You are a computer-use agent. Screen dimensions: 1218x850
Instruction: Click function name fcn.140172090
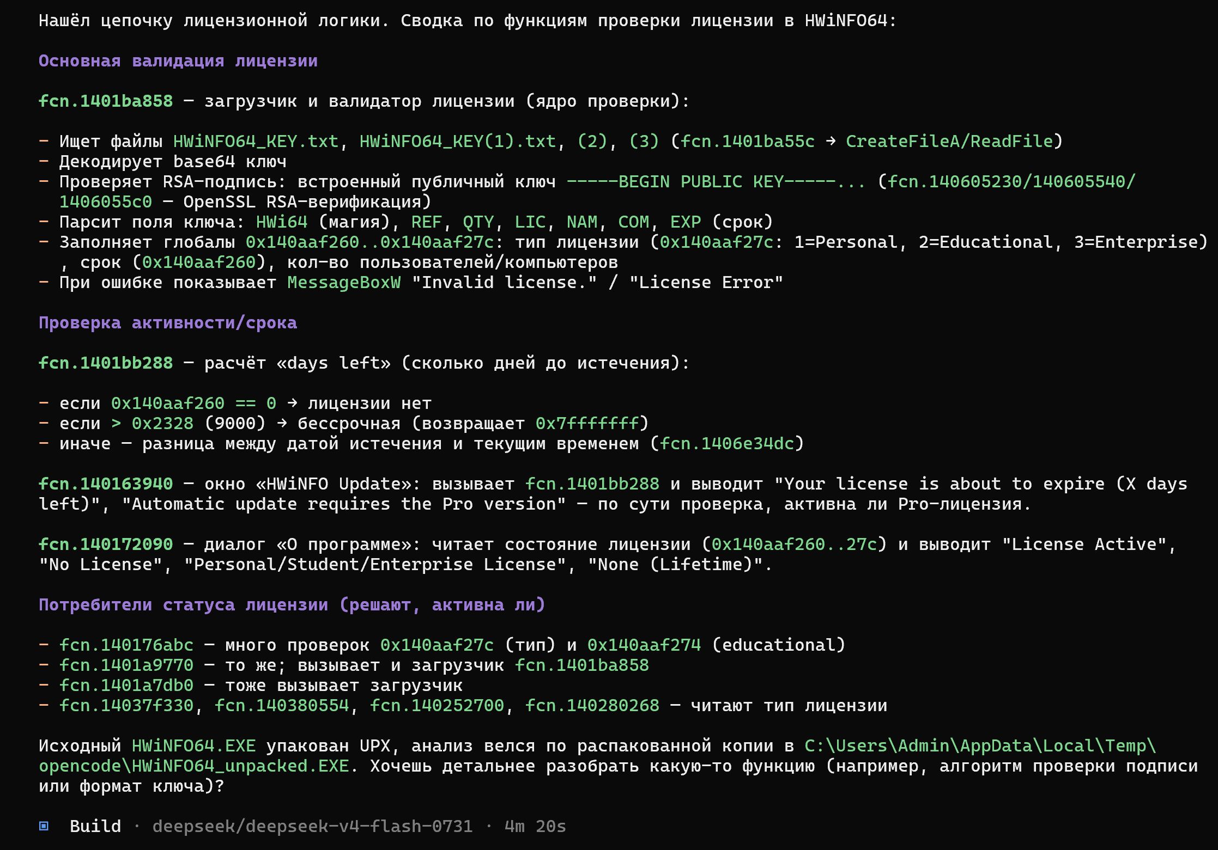[x=106, y=545]
